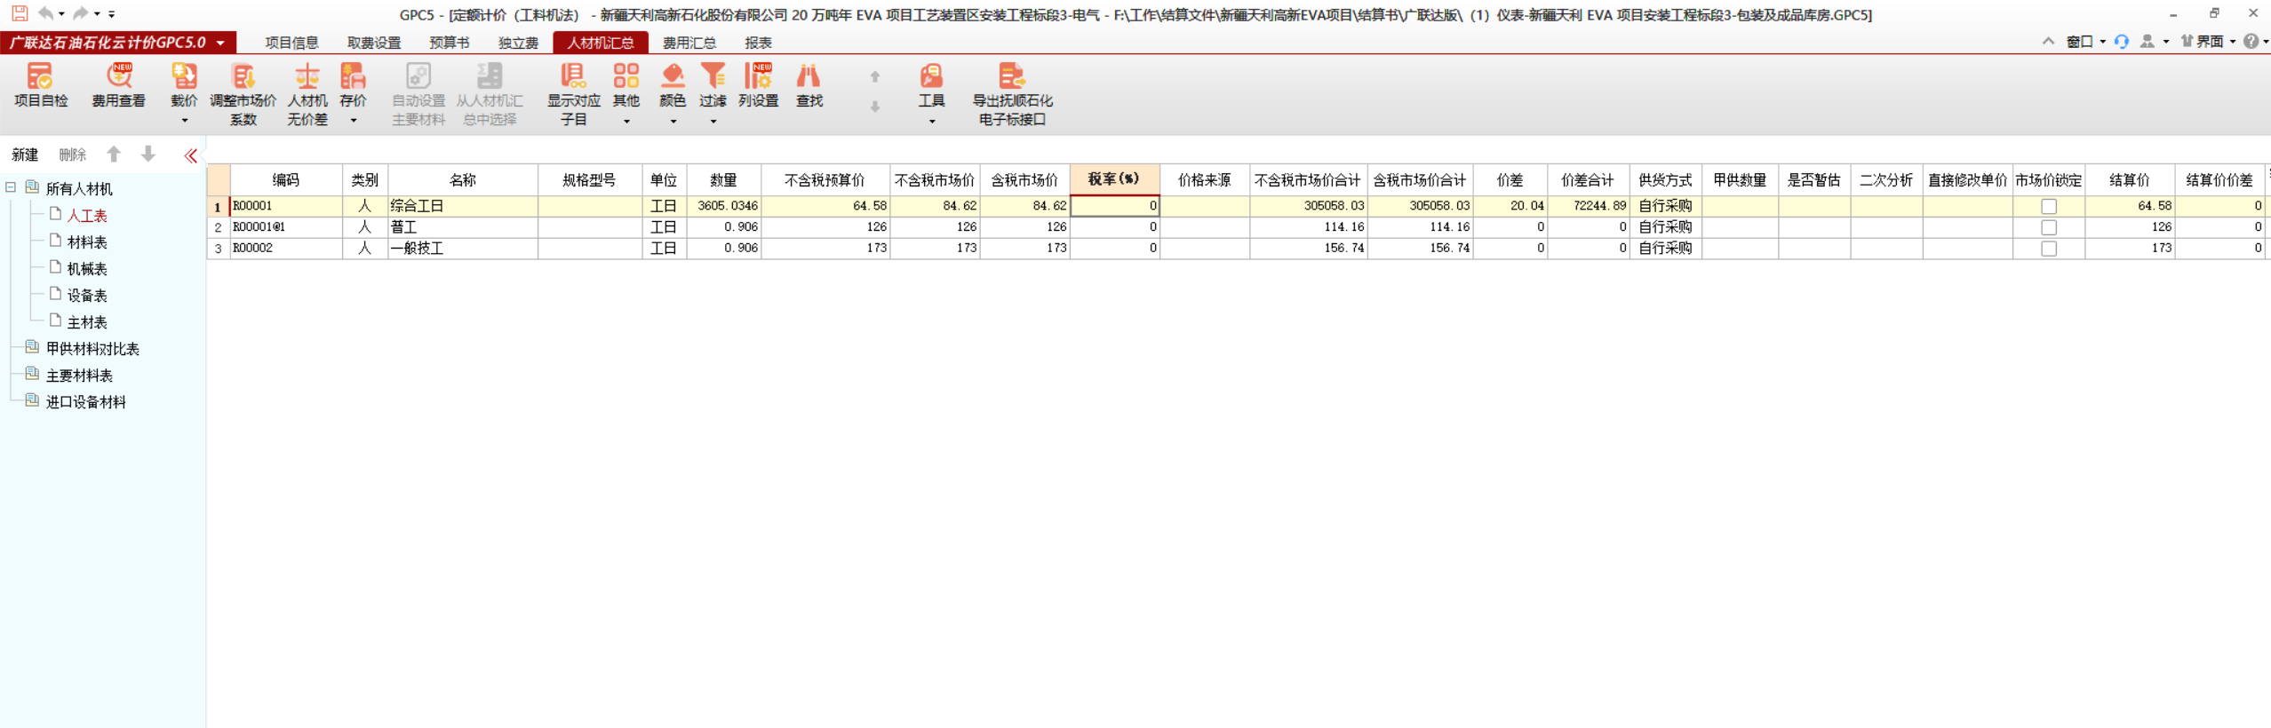The image size is (2271, 728).
Task: Open 广联达石油石化云计价GPC5.0 menu
Action: click(x=116, y=43)
